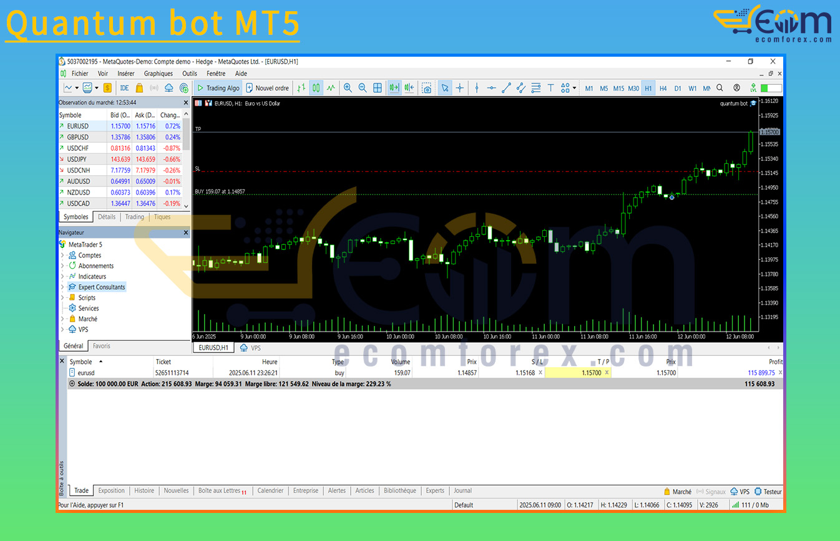Switch timeframe to D1

point(678,89)
